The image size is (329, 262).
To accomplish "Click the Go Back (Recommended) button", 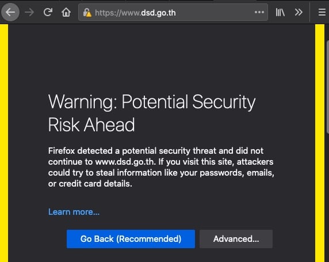I will 131,239.
